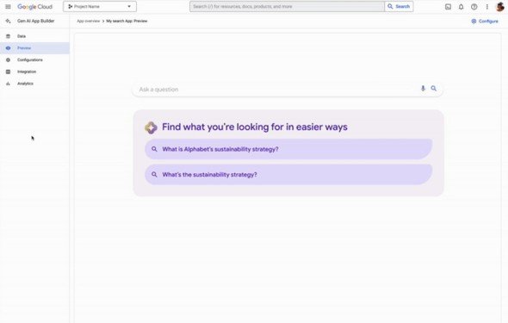Click the Google Cloud logo
Screen dimensions: 508x323
tap(34, 7)
